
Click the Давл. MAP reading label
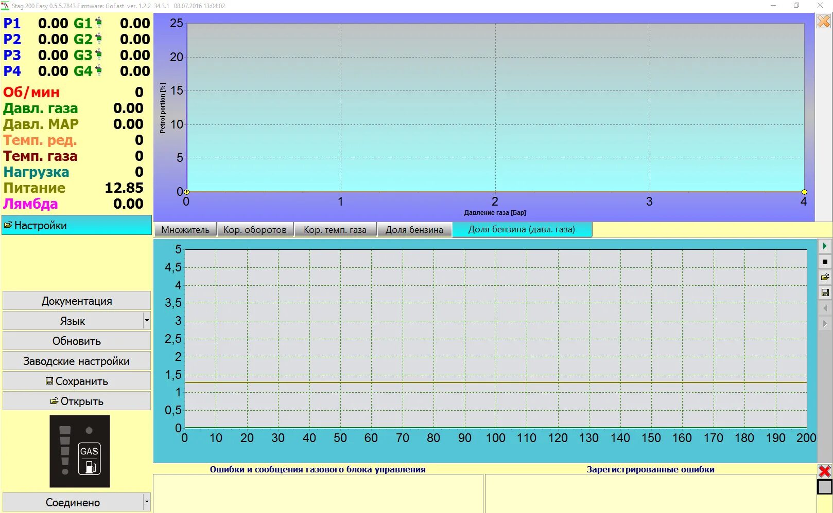(41, 124)
